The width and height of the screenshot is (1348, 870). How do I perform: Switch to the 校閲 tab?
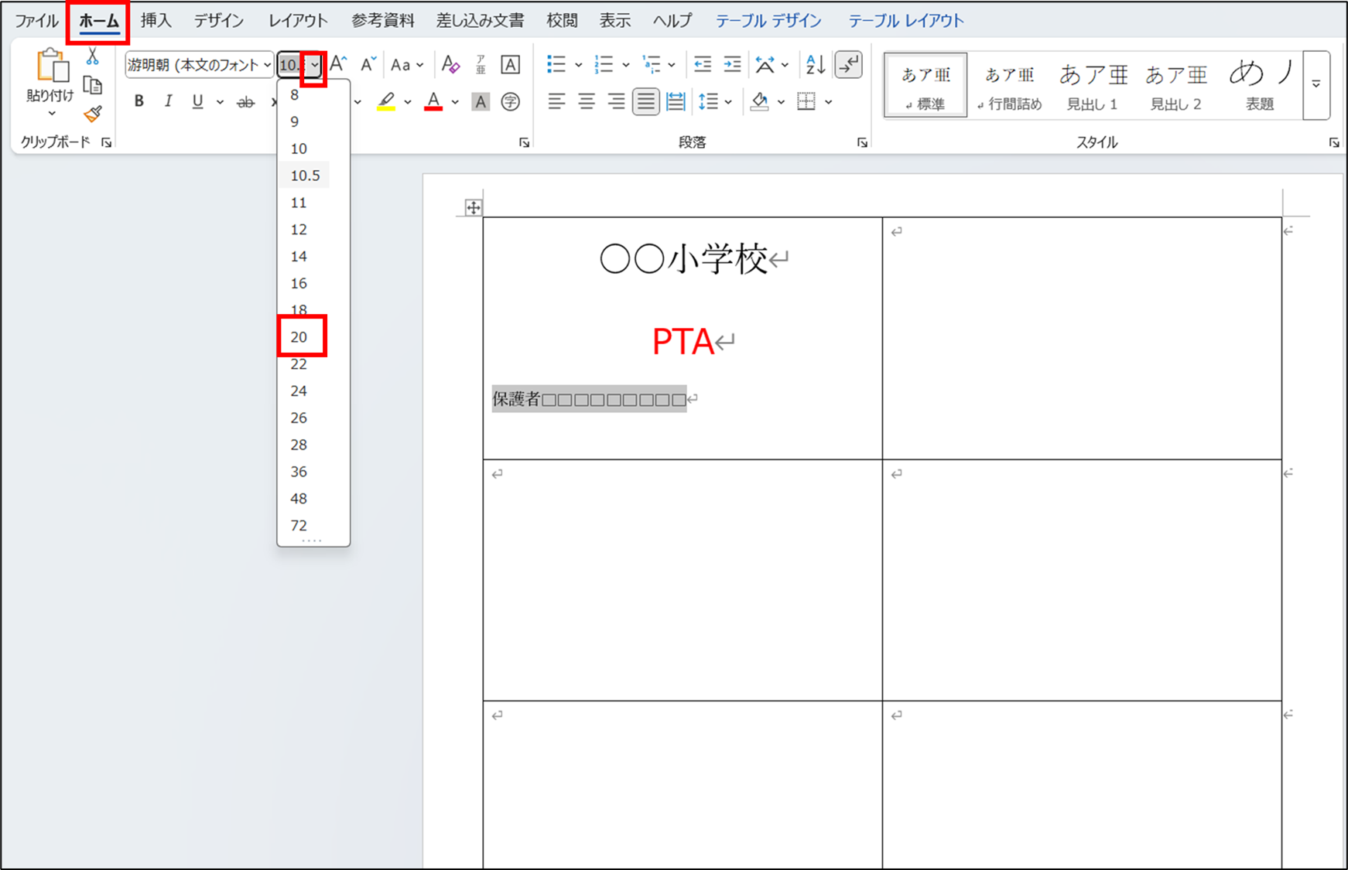tap(562, 21)
